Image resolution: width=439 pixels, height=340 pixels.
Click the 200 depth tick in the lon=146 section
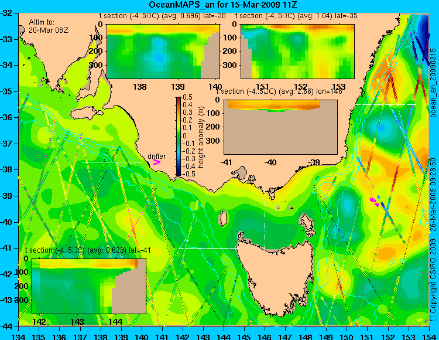tap(213, 127)
